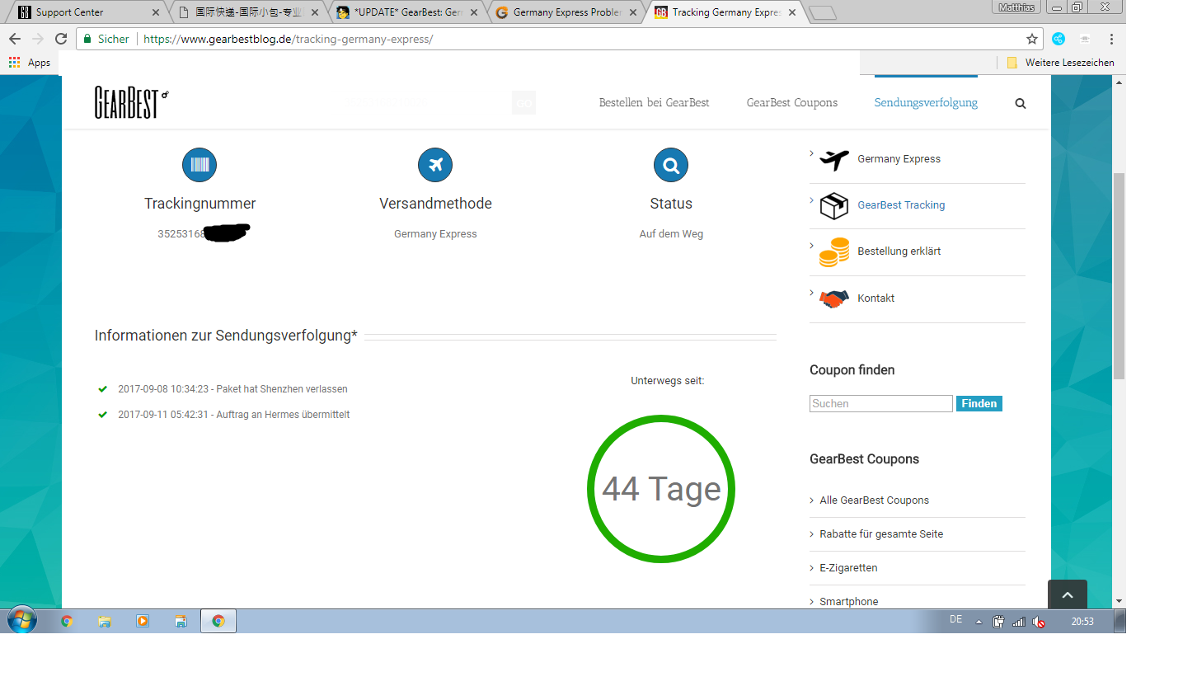Image resolution: width=1197 pixels, height=686 pixels.
Task: Click the Paket hat Shenzhen verlassen entry
Action: [x=232, y=389]
